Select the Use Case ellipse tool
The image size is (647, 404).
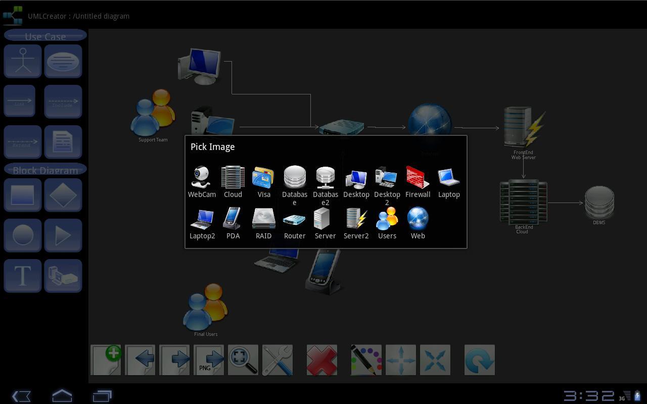(x=63, y=61)
